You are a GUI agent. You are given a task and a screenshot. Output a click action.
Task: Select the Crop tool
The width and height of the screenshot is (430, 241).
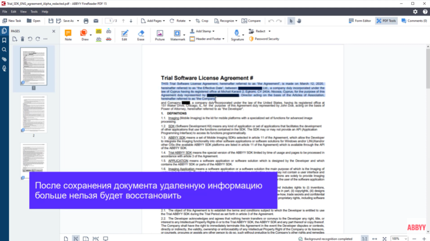[x=202, y=21]
